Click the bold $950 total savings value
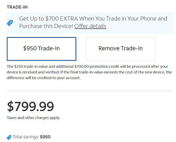Image resolution: width=176 pixels, height=142 pixels. pyautogui.click(x=45, y=137)
